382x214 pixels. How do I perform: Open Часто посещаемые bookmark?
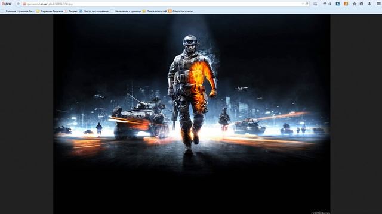click(94, 11)
